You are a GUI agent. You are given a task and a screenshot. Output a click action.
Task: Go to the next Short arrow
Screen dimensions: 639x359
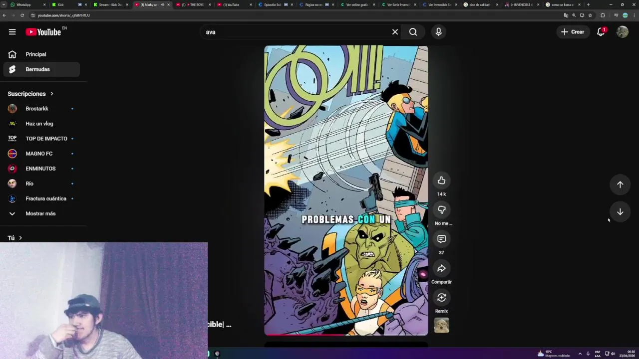tap(620, 212)
